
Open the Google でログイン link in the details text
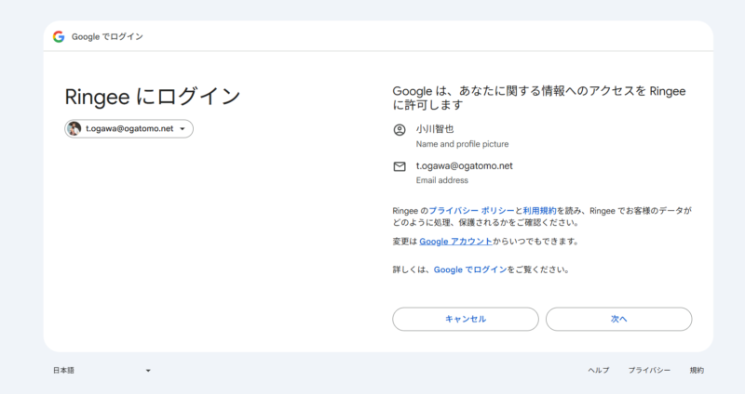[470, 269]
